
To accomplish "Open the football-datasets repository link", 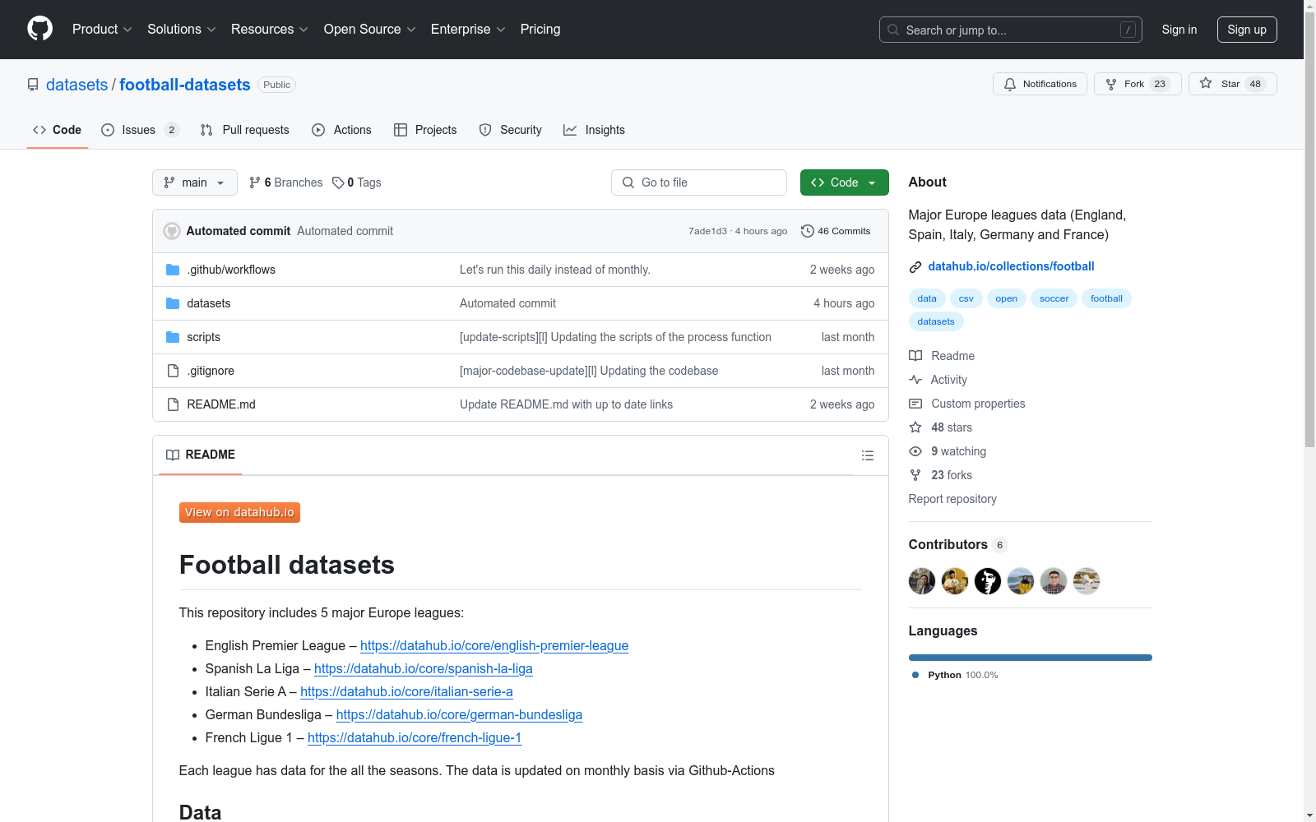I will coord(185,85).
